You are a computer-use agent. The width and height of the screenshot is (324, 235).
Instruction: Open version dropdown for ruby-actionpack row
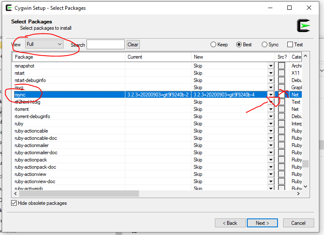click(x=271, y=160)
